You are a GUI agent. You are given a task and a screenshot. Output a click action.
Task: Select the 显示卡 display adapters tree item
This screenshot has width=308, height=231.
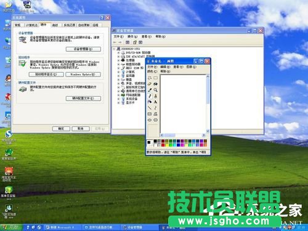click(x=131, y=103)
